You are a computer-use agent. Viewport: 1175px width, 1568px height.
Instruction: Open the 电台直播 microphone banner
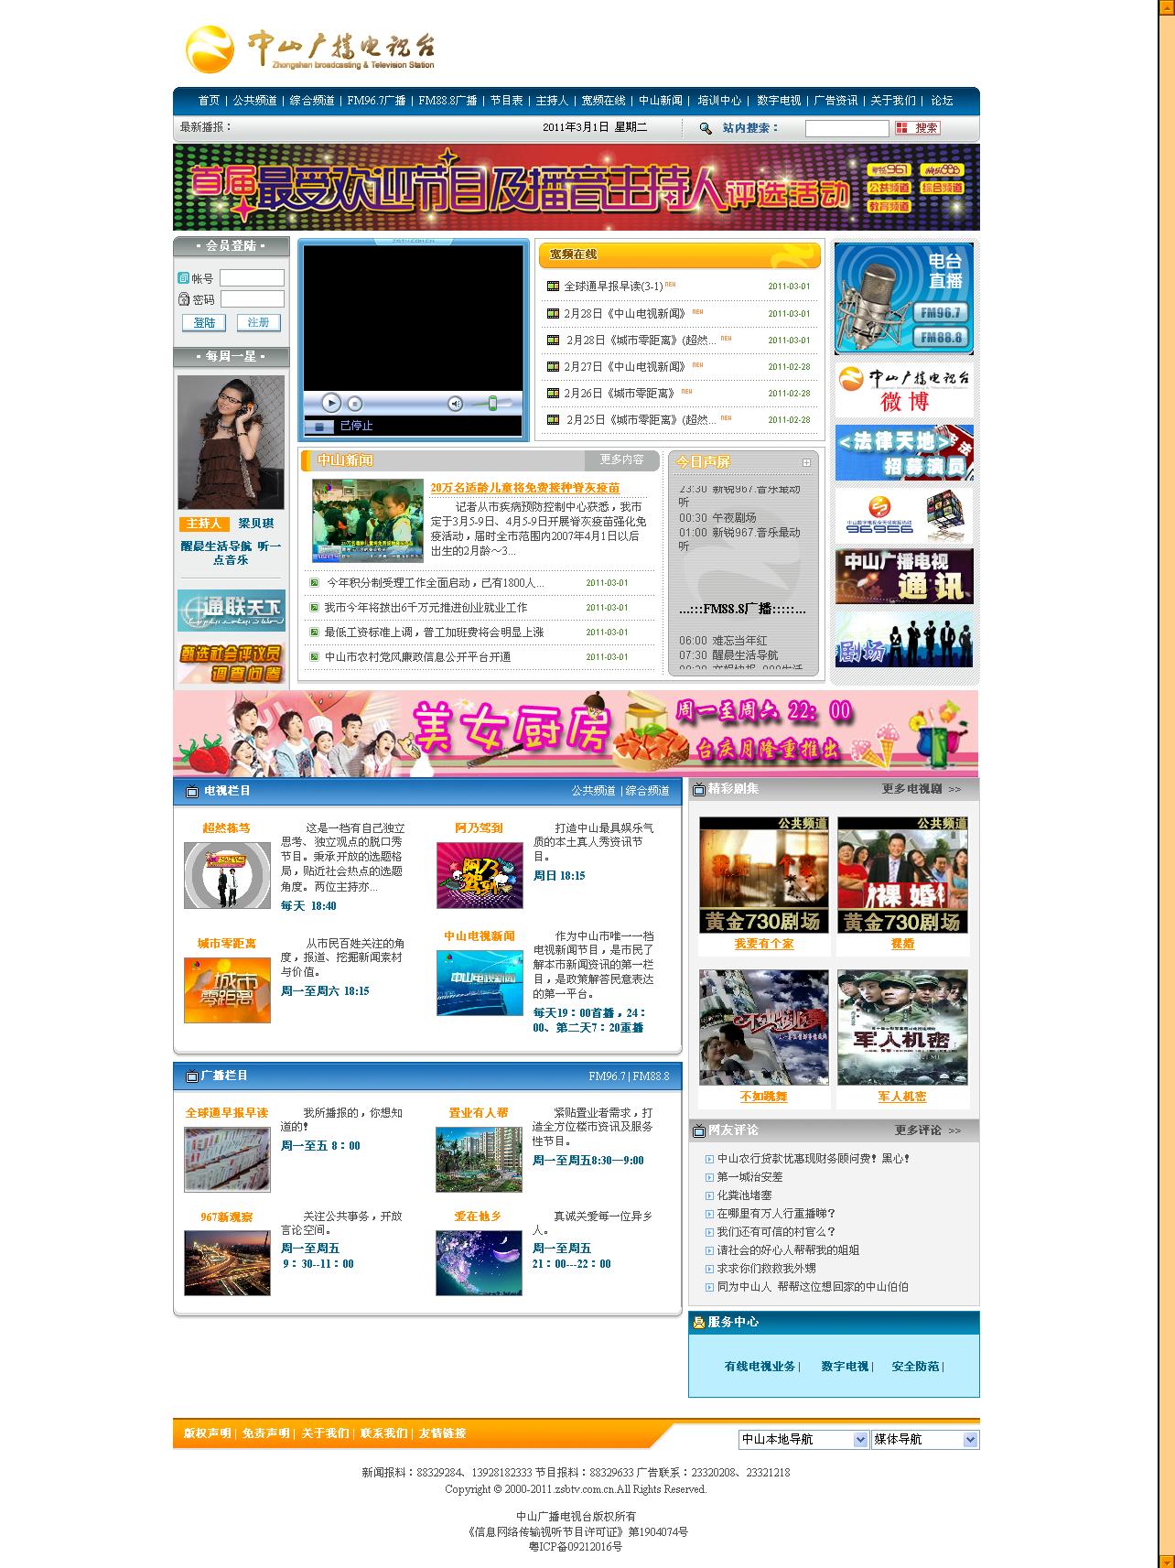pos(903,298)
